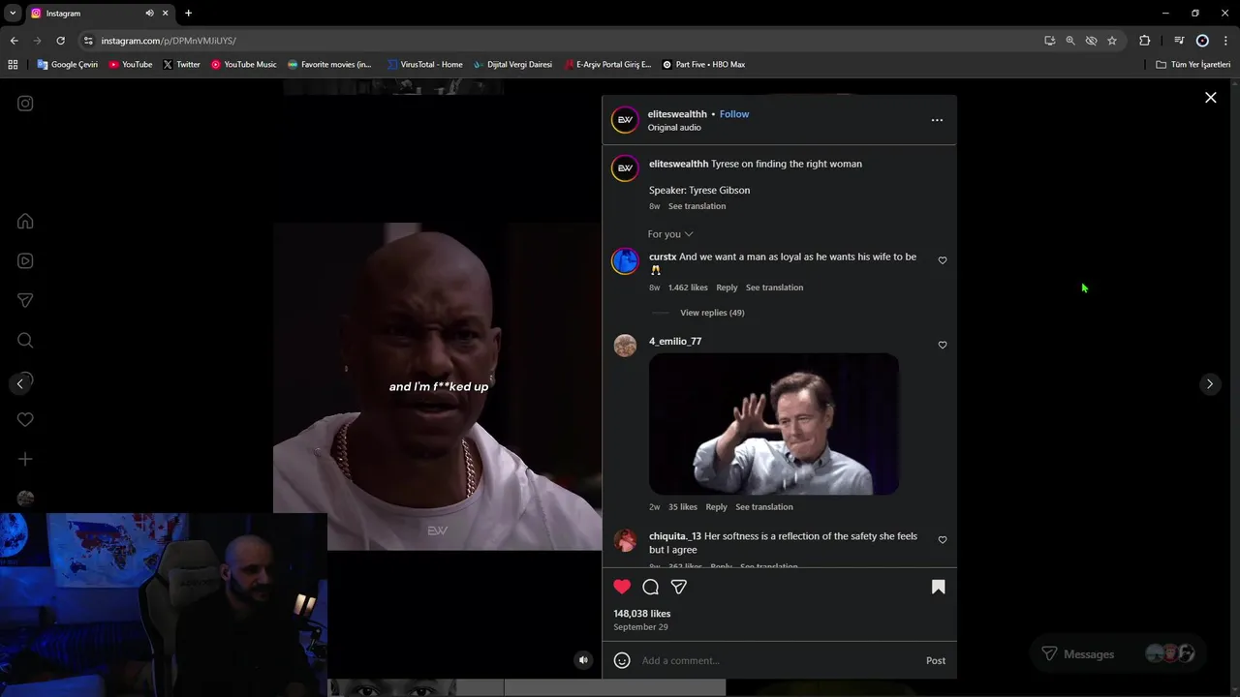The image size is (1240, 697).
Task: Open the emoji picker for comment
Action: click(x=622, y=660)
